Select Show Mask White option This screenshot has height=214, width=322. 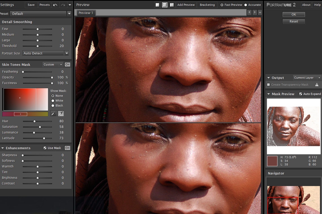tap(53, 101)
